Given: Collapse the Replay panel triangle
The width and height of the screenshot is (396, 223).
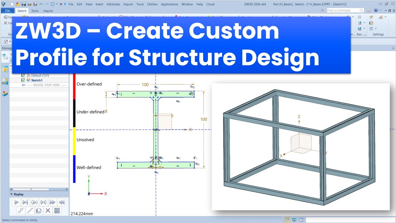Looking at the screenshot, I should (x=11, y=194).
